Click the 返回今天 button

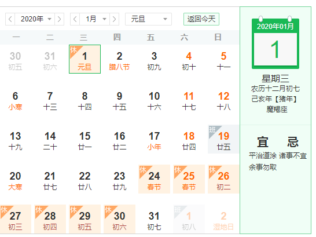pos(201,19)
